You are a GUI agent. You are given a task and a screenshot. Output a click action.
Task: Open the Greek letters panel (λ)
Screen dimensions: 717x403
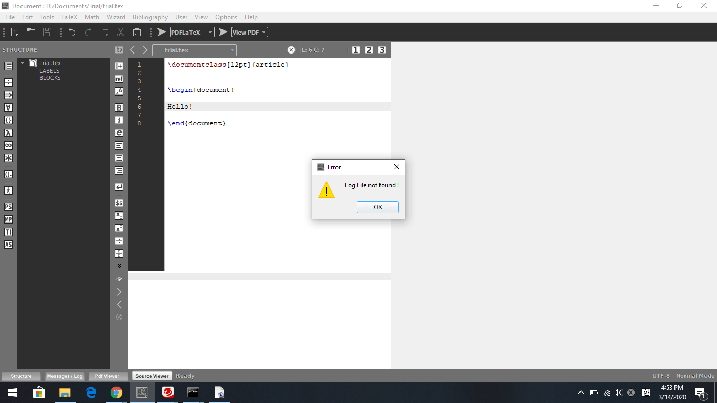point(8,133)
